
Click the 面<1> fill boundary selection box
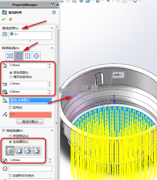[x=30, y=36]
